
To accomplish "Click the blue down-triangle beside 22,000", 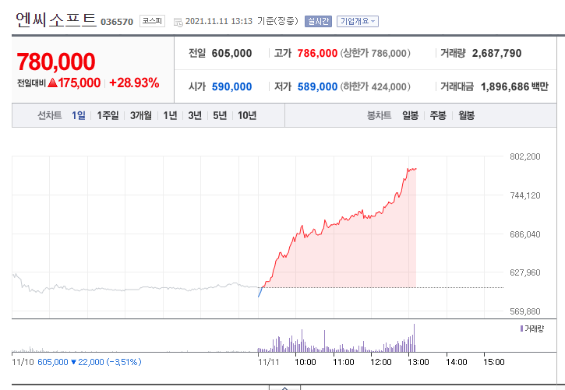I will pyautogui.click(x=74, y=362).
